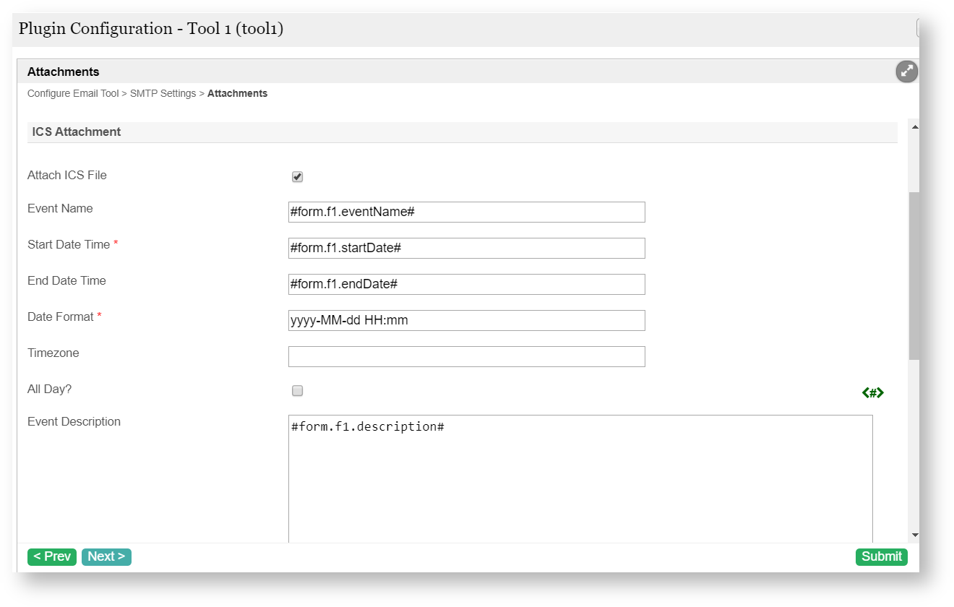The width and height of the screenshot is (954, 607).
Task: Go back with the Prev button
Action: (52, 556)
